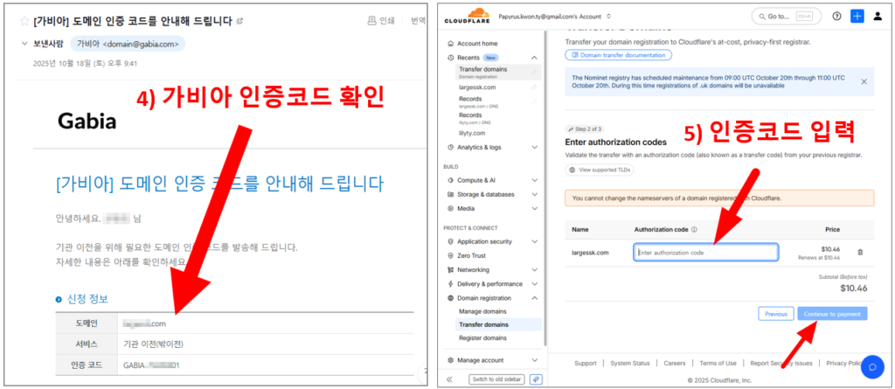Expand Analytics & logs section
895x389 pixels.
point(534,148)
